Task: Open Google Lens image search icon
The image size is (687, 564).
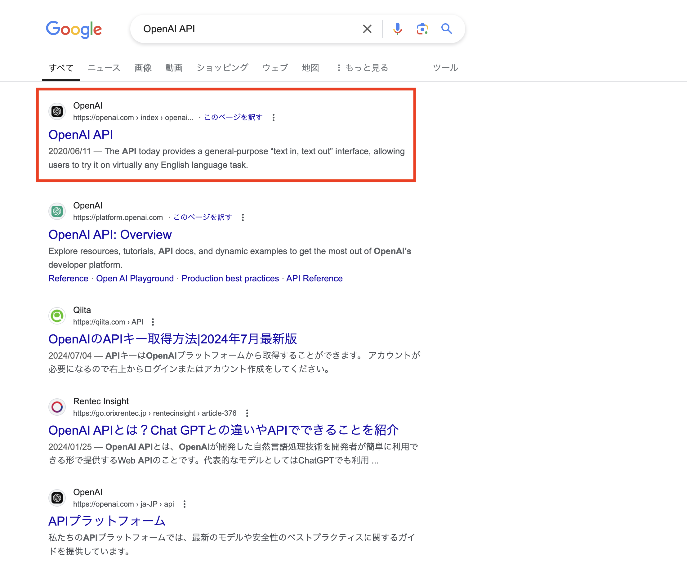Action: coord(422,29)
